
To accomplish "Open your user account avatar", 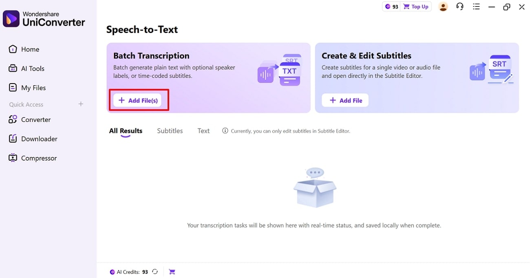I will [x=443, y=7].
